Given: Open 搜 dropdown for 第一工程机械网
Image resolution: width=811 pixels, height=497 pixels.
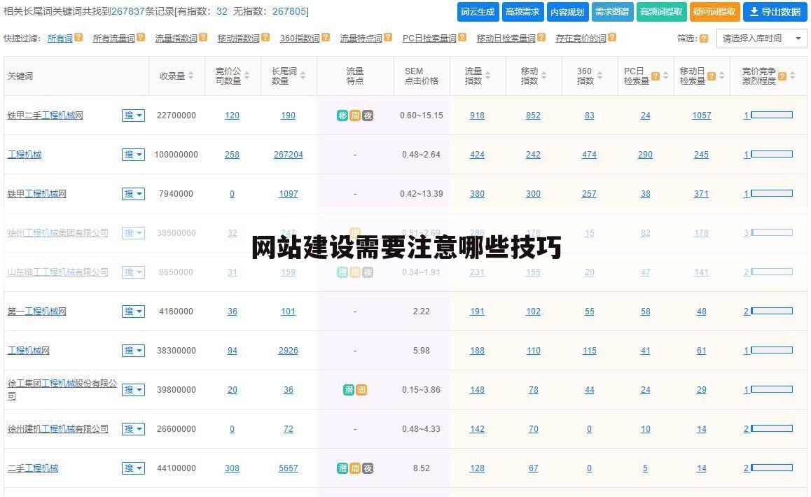Looking at the screenshot, I should (133, 311).
